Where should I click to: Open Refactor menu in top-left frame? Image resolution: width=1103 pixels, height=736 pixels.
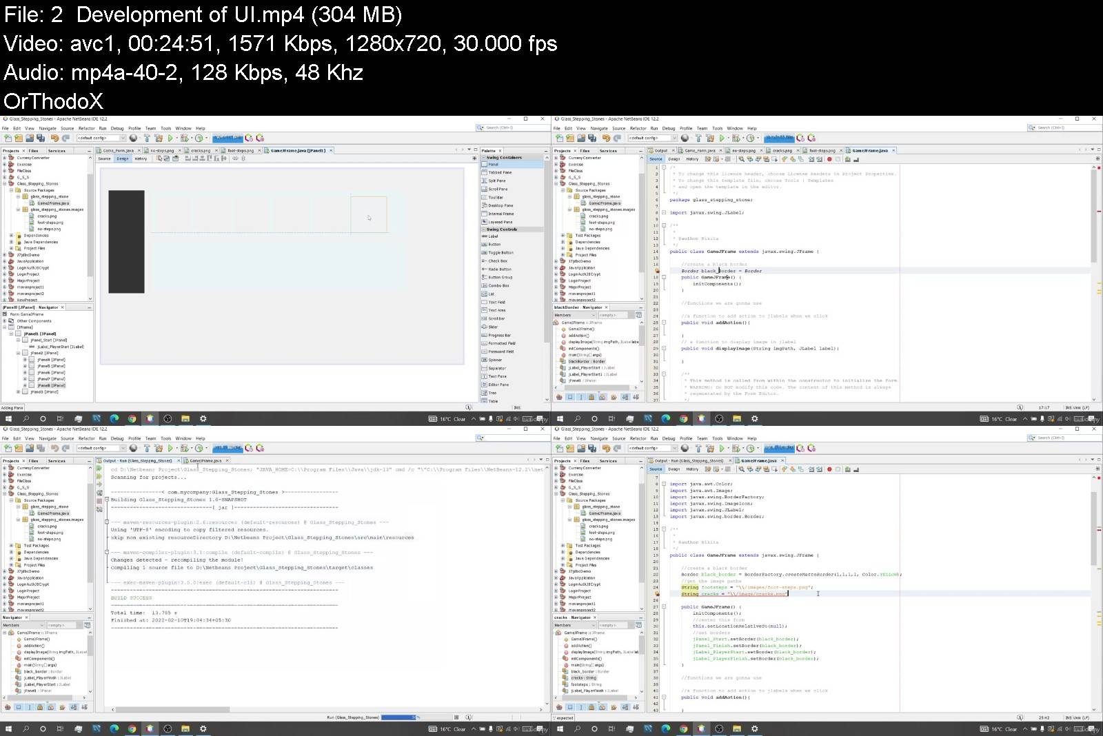click(87, 128)
